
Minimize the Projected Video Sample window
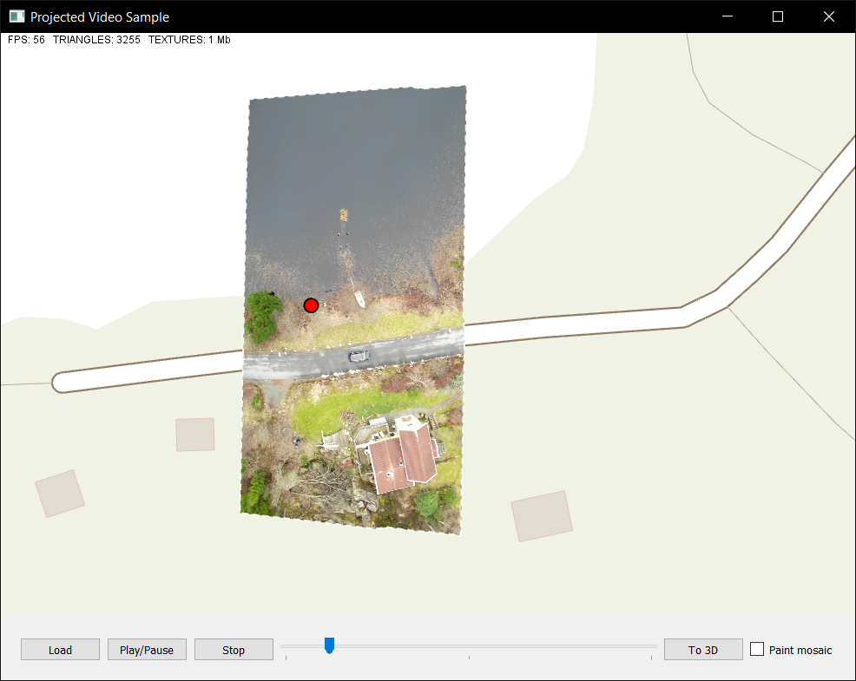point(728,16)
